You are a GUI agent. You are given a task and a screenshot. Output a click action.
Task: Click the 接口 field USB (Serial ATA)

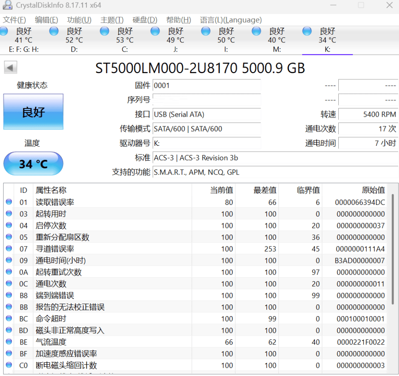[x=207, y=114]
